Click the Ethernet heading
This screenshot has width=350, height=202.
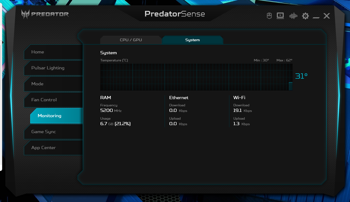(x=179, y=98)
